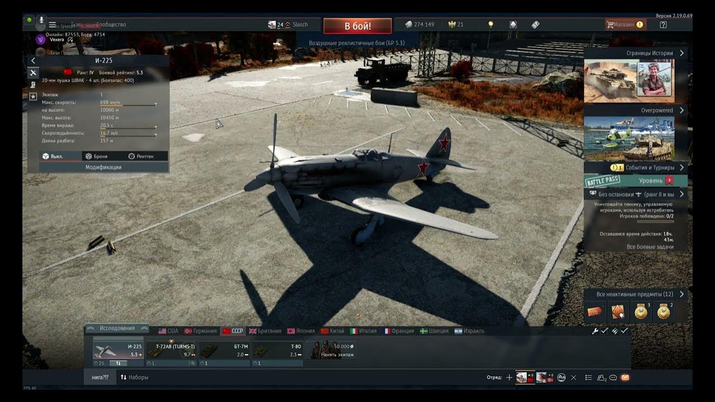The height and width of the screenshot is (402, 715).
Task: Switch to Германия nation tab
Action: (201, 331)
